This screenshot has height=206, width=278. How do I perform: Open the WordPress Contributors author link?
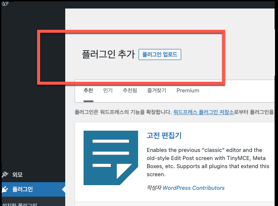pos(194,188)
